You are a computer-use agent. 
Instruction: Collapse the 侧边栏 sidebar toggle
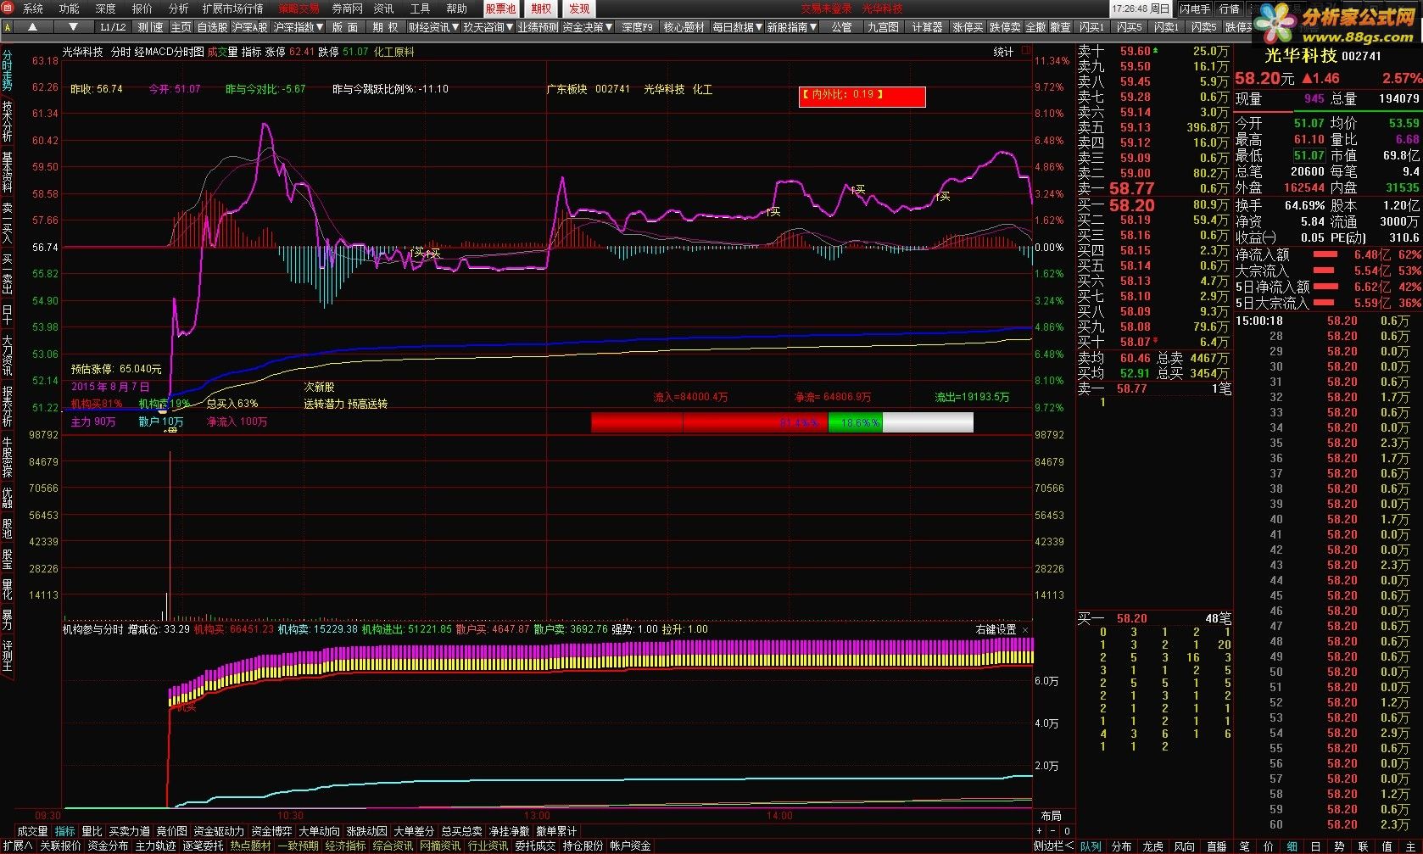[x=1054, y=846]
